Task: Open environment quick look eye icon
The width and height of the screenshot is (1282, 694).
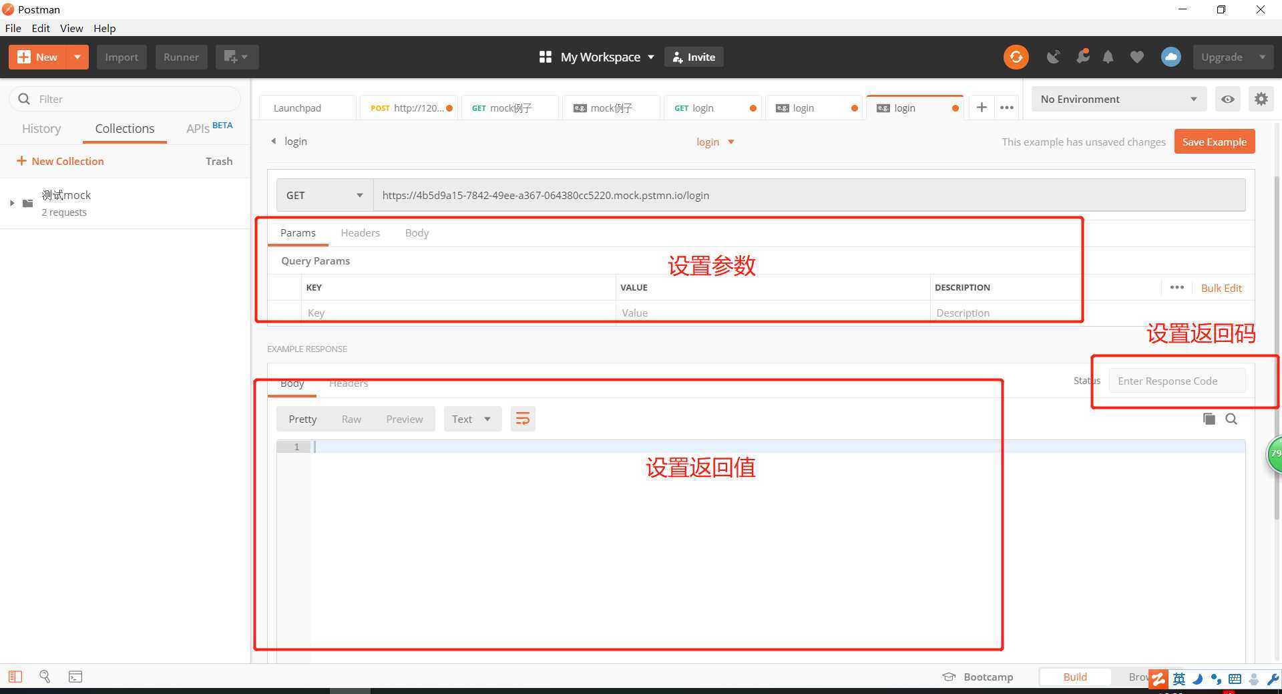Action: coord(1227,99)
